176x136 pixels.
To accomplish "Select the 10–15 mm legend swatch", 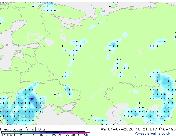I will point(37,132).
